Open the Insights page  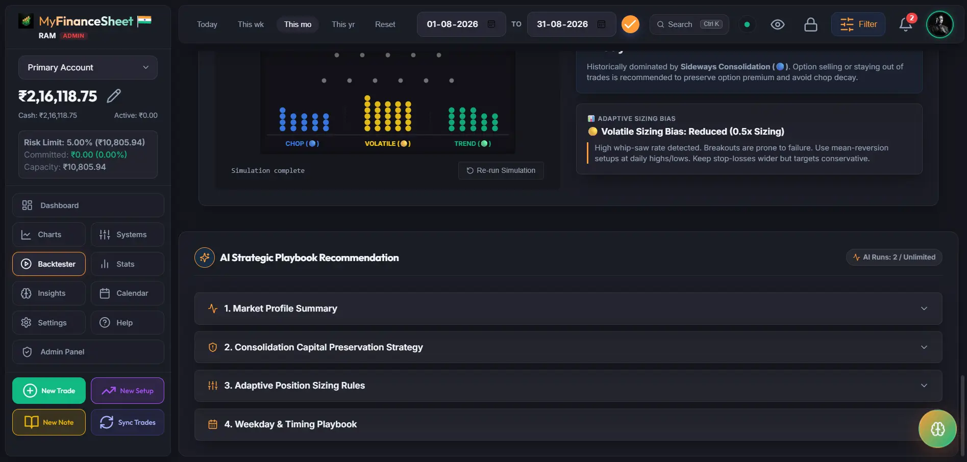pos(49,293)
